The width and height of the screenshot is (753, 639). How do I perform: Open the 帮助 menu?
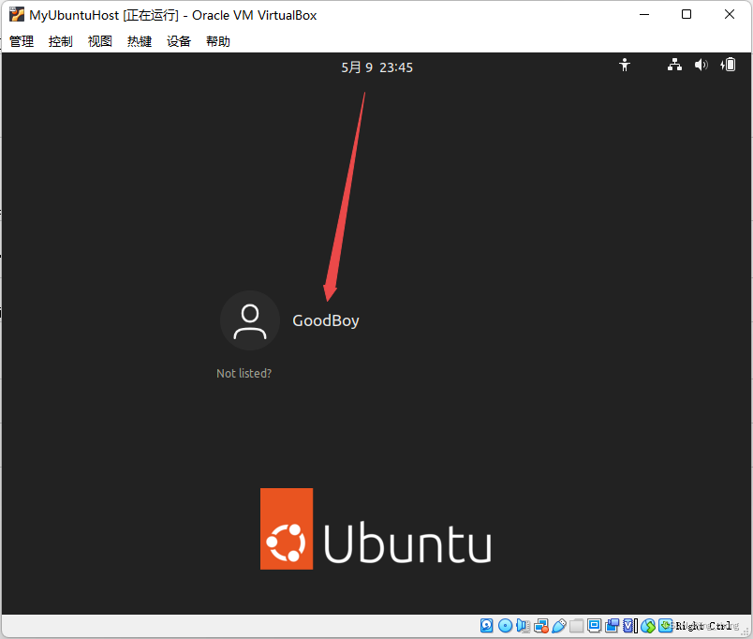click(x=218, y=41)
